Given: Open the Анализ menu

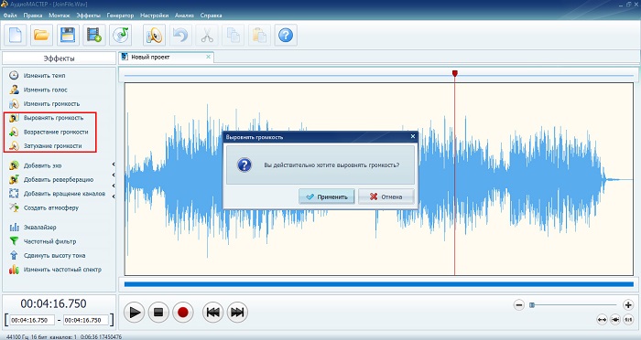Looking at the screenshot, I should [184, 16].
